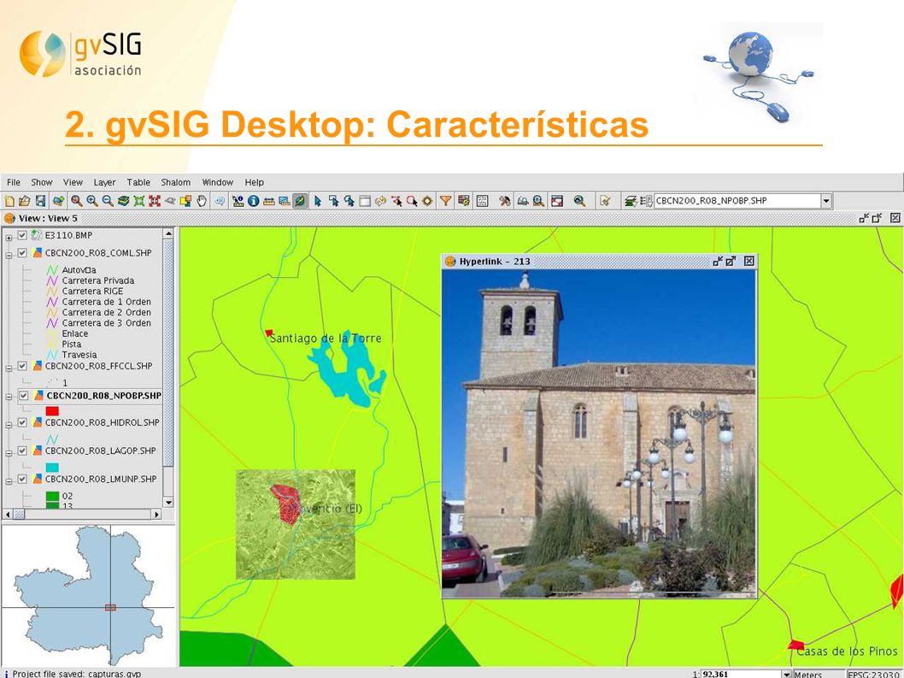Image resolution: width=904 pixels, height=678 pixels.
Task: Hide the CBCN200_R08_HIDROL.SHP layer
Action: coord(22,422)
